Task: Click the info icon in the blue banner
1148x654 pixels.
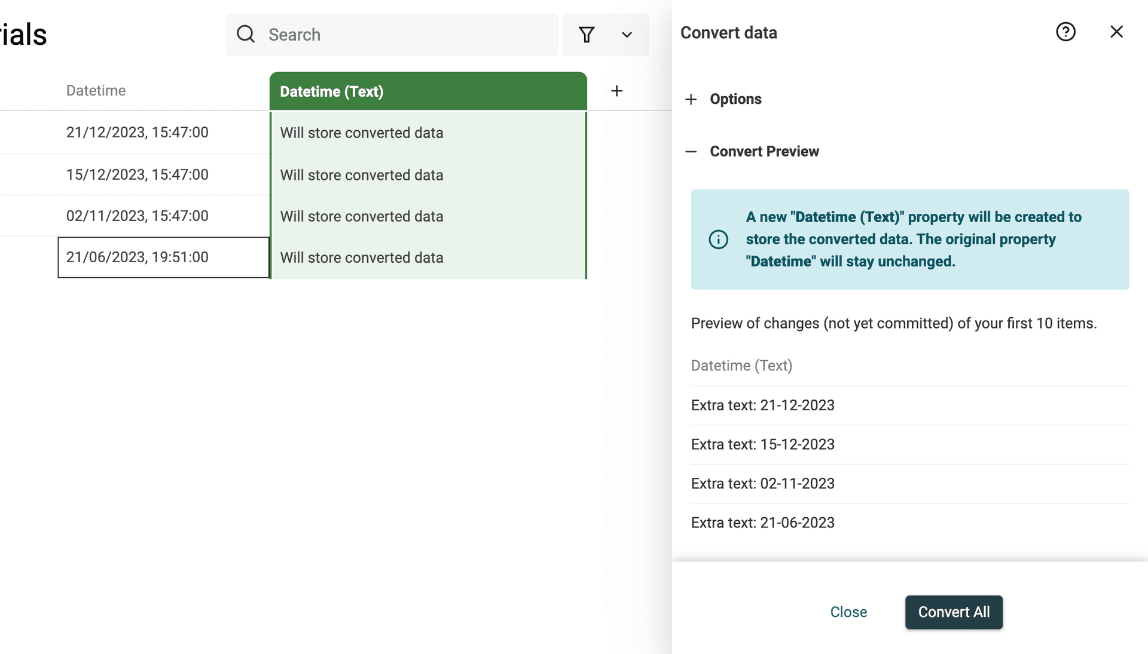Action: (x=718, y=239)
